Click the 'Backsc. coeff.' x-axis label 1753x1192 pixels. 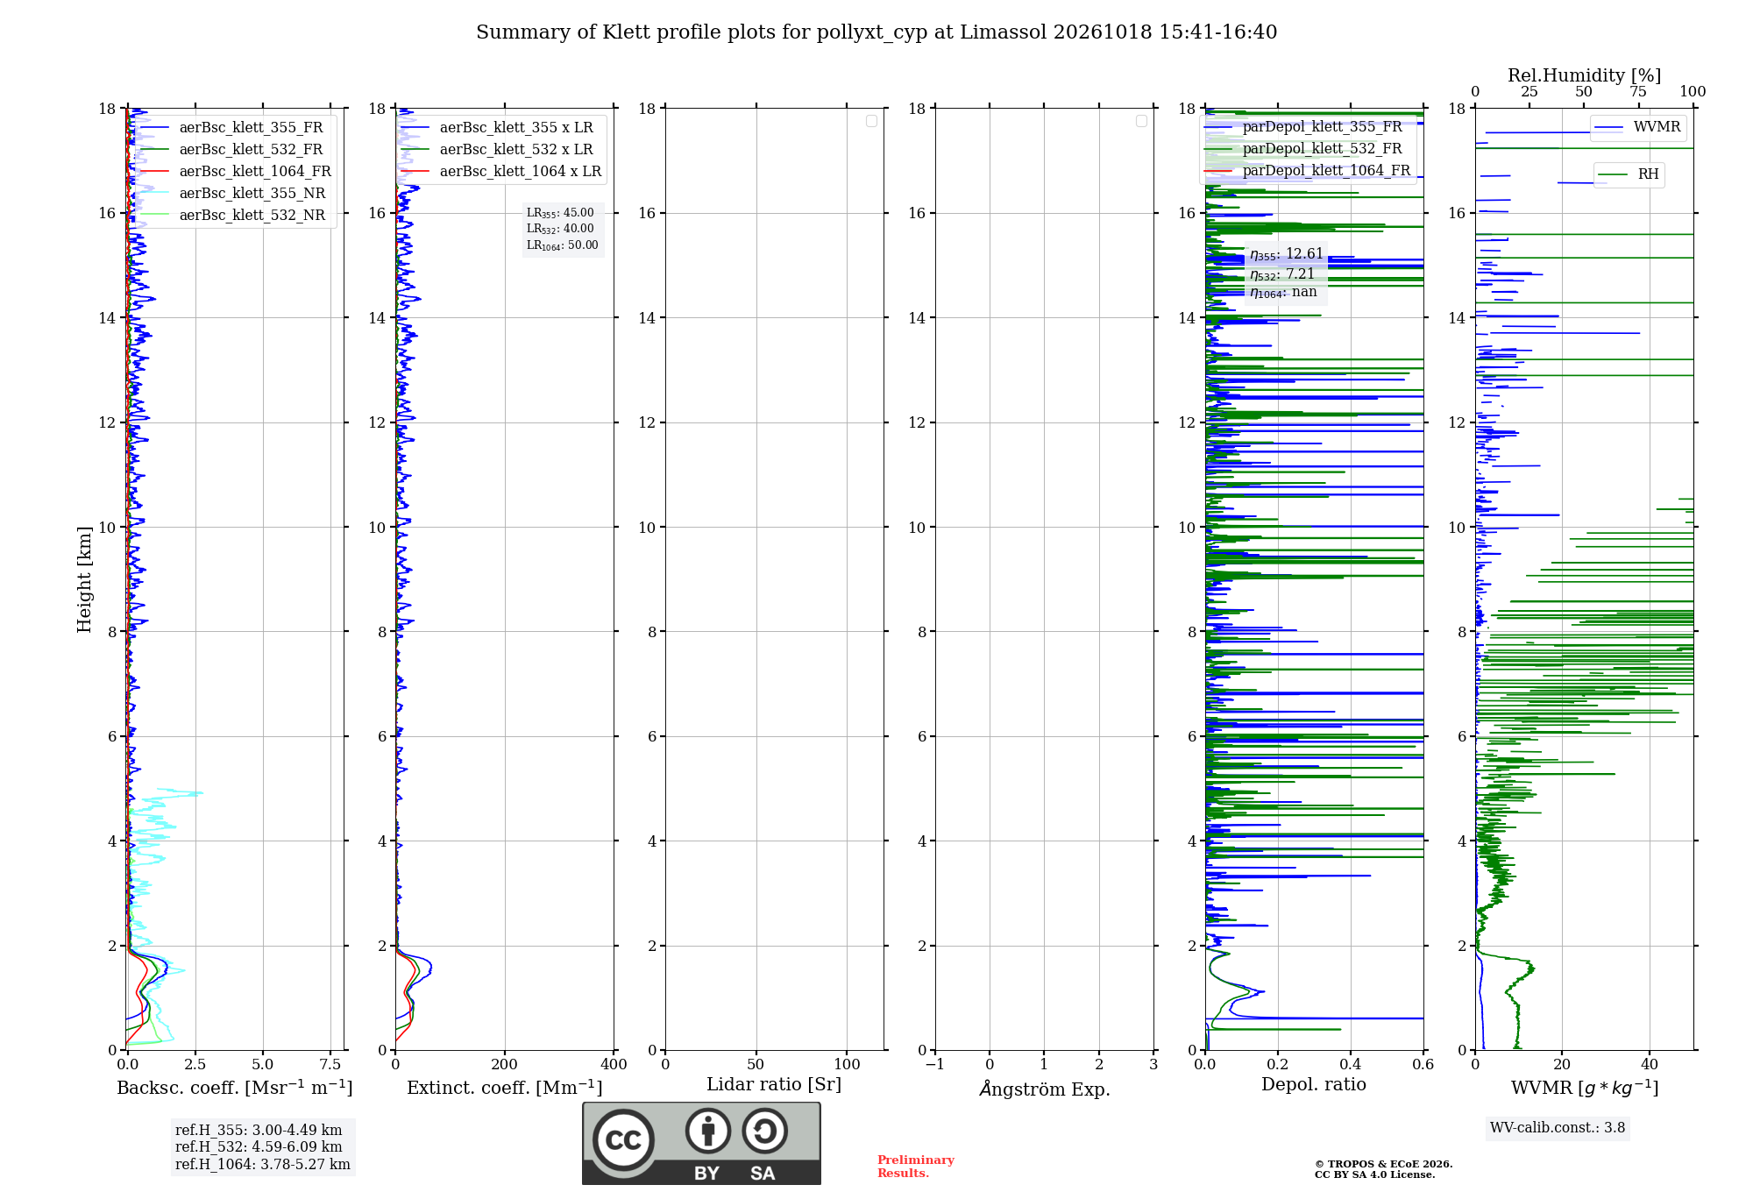235,1088
